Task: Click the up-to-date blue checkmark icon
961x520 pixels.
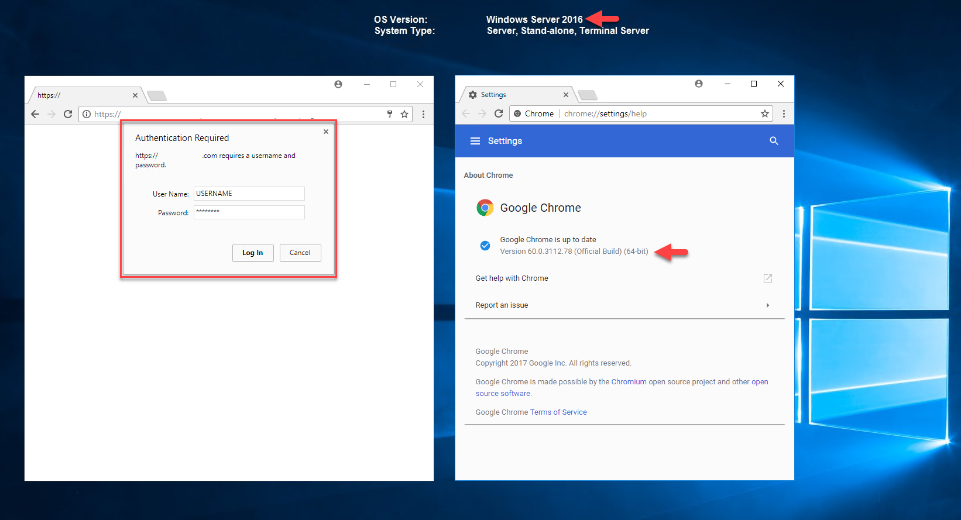Action: 485,246
